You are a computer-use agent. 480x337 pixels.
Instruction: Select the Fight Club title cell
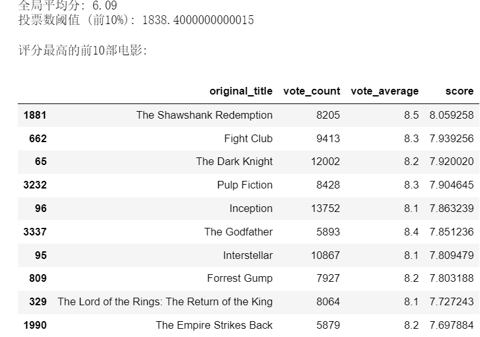coord(248,138)
